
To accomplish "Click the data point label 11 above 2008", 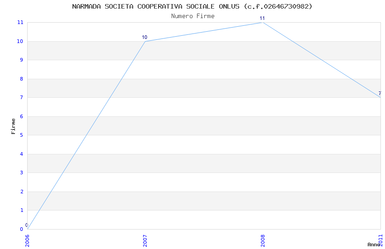I will point(262,19).
